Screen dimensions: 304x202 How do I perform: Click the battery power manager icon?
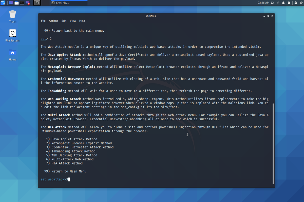[289, 3]
